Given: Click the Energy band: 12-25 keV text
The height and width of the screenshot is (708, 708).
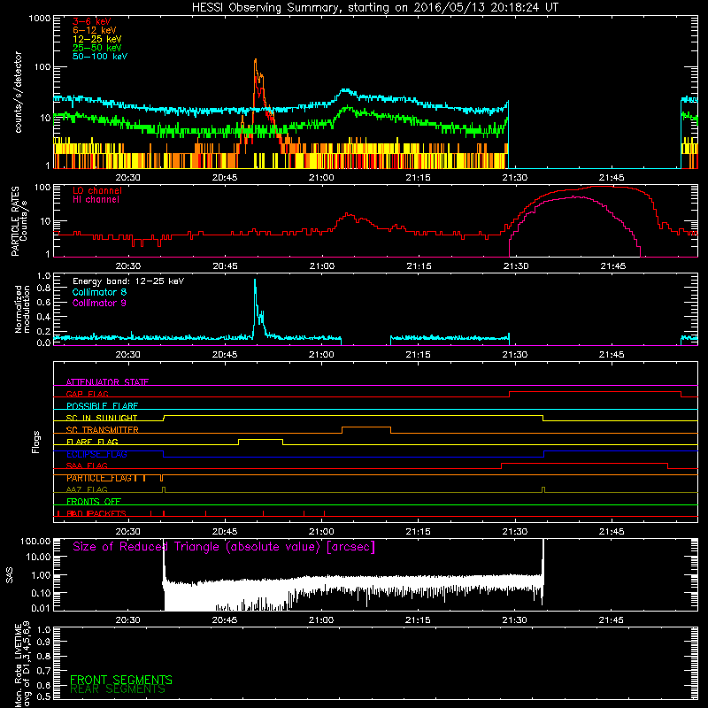Looking at the screenshot, I should pos(128,281).
